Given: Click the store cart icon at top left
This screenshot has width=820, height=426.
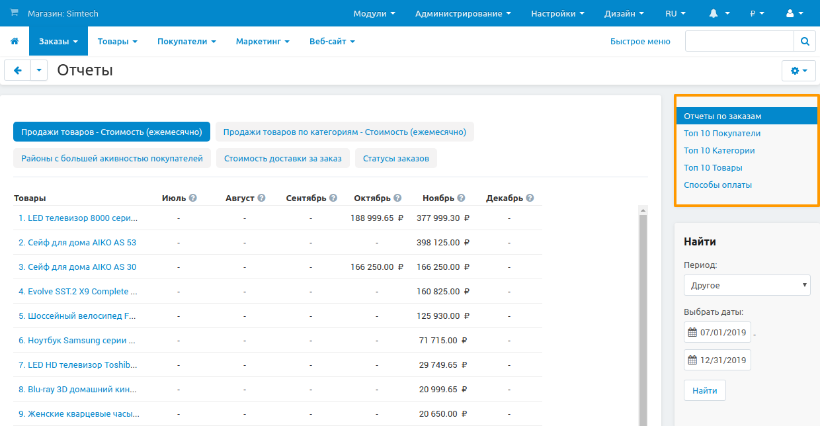Looking at the screenshot, I should click(x=15, y=13).
